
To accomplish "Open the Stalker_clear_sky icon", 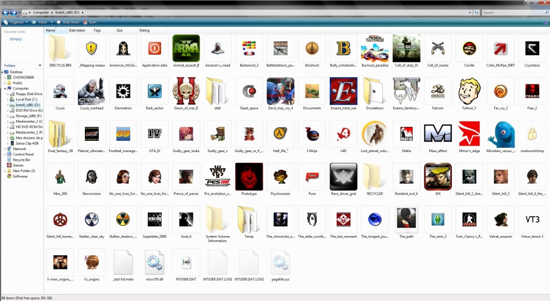I will (91, 220).
